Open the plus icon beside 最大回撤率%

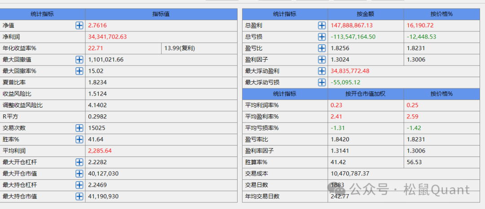click(79, 71)
